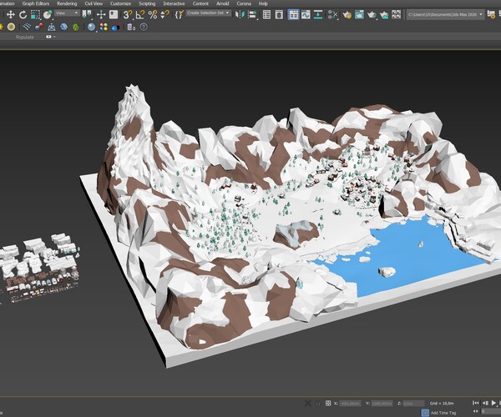501x417 pixels.
Task: Toggle Spinner Snap
Action: point(164,15)
